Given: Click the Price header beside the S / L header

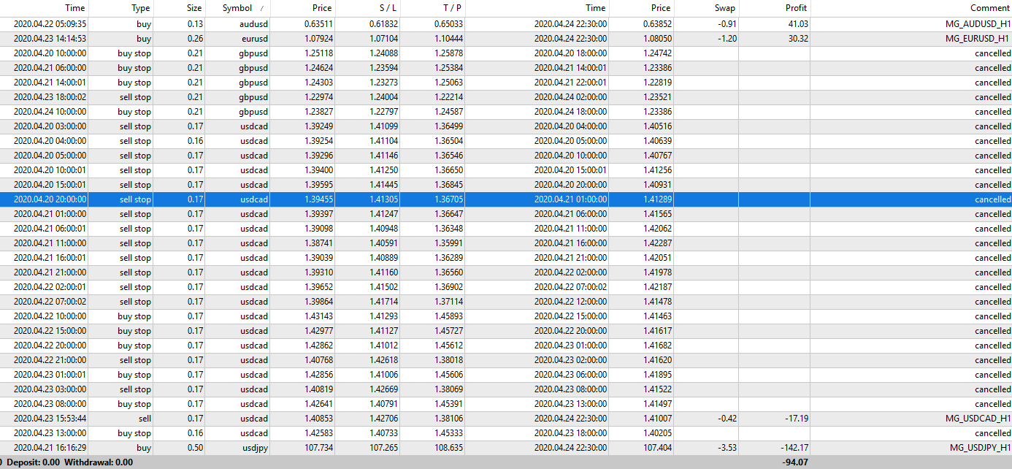Looking at the screenshot, I should (322, 8).
